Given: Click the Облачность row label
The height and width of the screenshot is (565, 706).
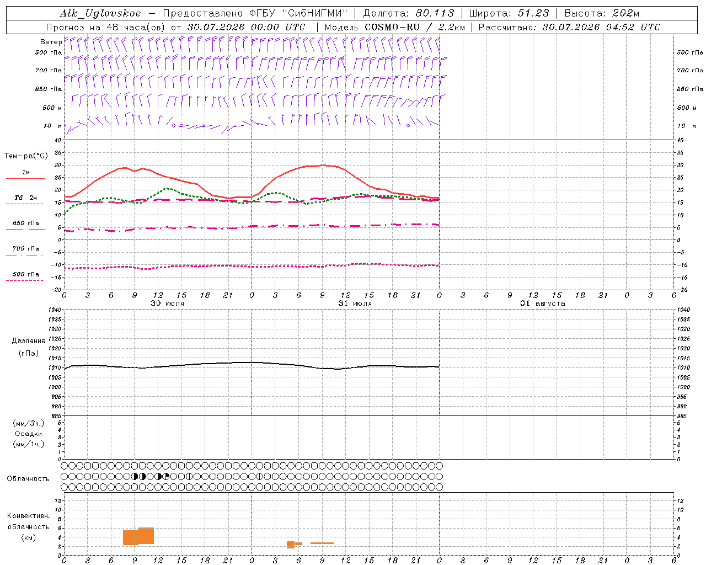Looking at the screenshot, I should coord(28,479).
